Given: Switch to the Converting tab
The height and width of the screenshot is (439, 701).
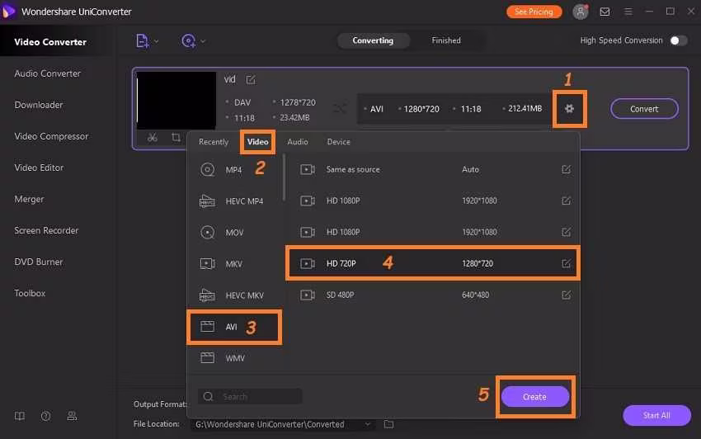Looking at the screenshot, I should pos(373,40).
